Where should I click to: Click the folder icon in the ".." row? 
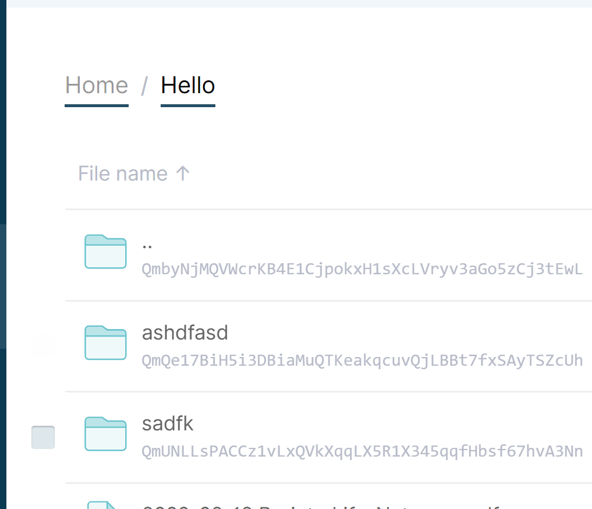(x=105, y=252)
